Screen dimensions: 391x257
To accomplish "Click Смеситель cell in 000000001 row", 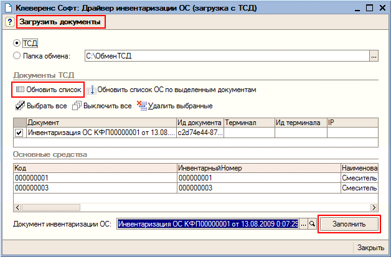I will pos(359,178).
